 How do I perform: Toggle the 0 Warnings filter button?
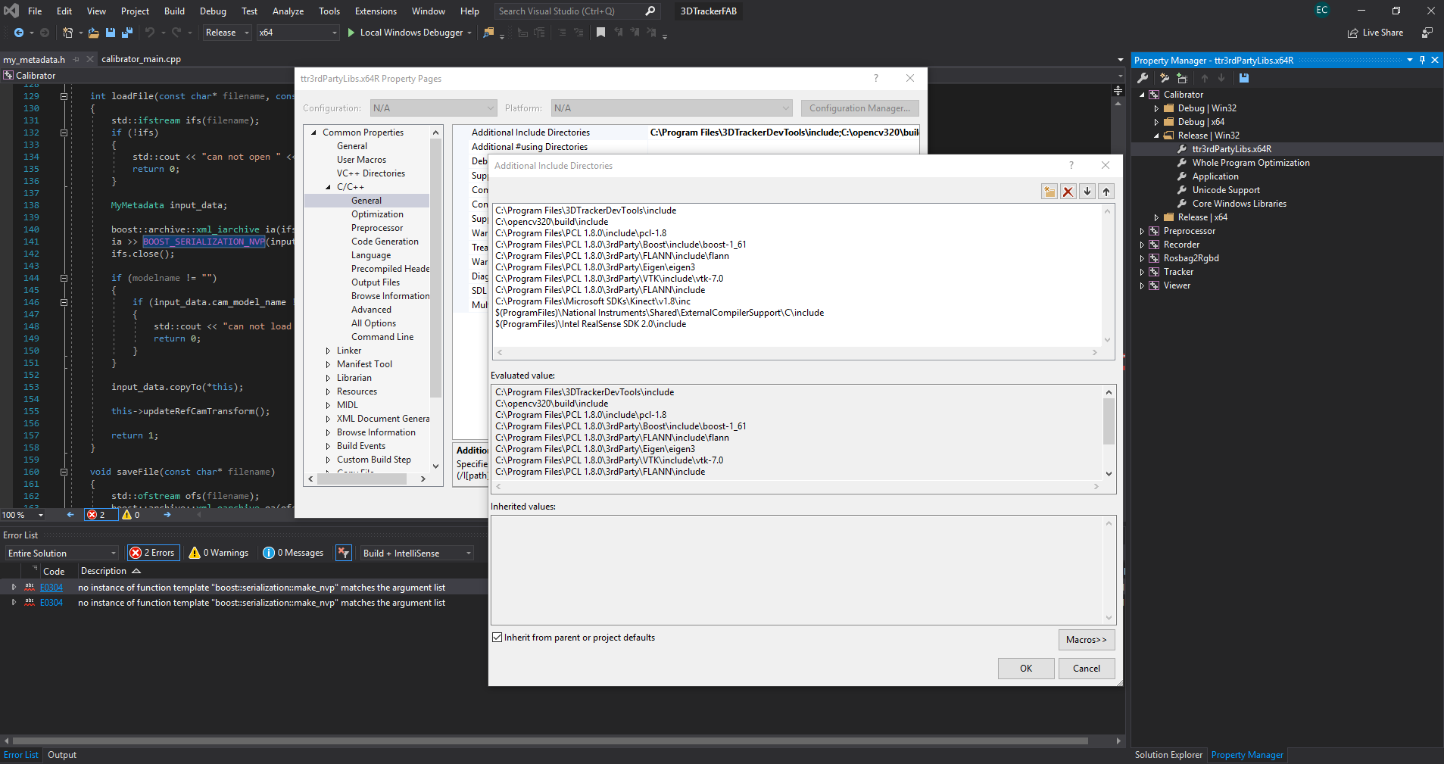(219, 553)
